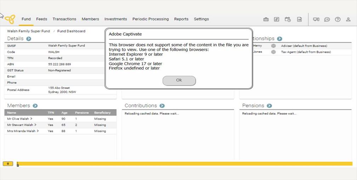Image resolution: width=357 pixels, height=180 pixels.
Task: Open Mr Clive Walsh member entry
Action: (19, 119)
